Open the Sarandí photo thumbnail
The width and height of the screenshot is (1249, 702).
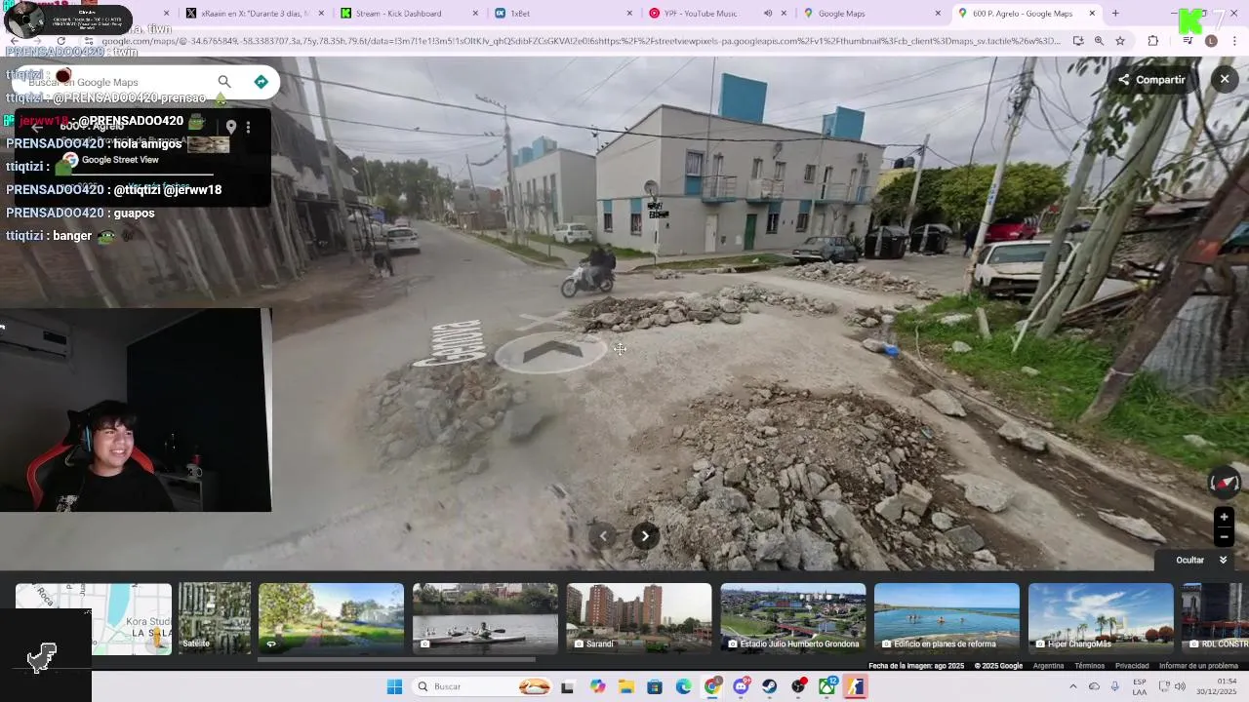[639, 618]
